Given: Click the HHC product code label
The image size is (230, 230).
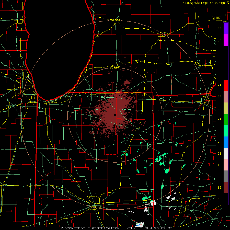Looking at the screenshot, I should pyautogui.click(x=224, y=15).
